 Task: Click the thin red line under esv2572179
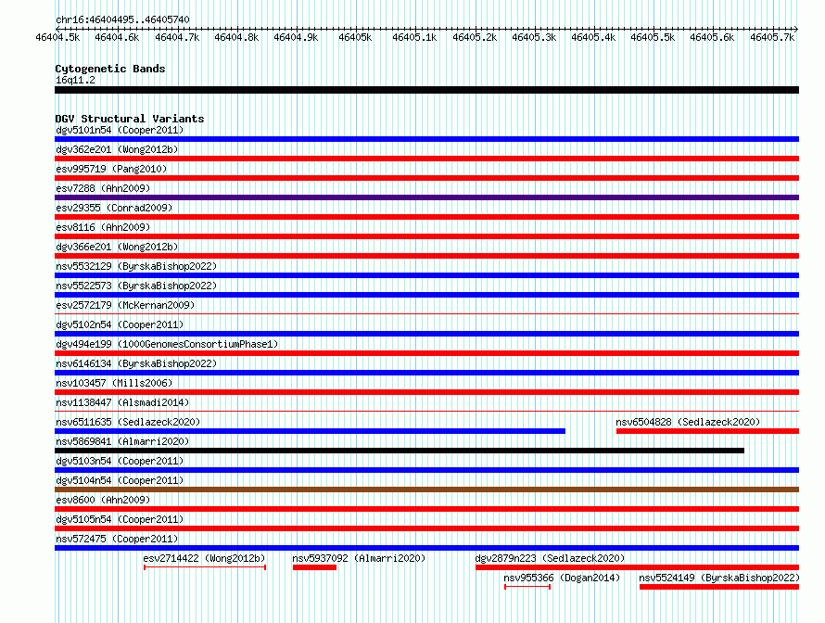[x=426, y=314]
